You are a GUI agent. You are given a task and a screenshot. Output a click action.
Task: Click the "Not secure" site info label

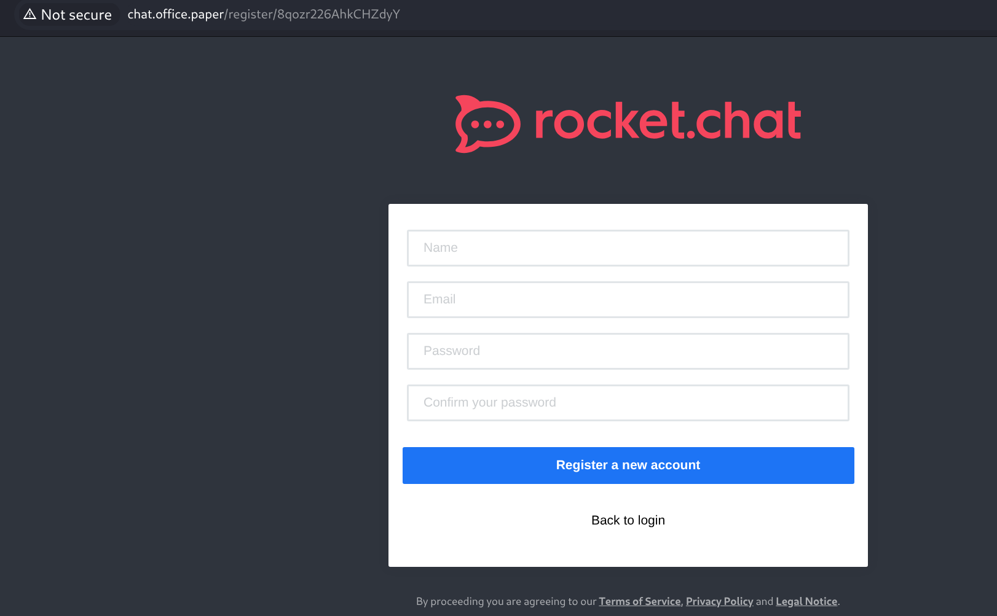(76, 15)
